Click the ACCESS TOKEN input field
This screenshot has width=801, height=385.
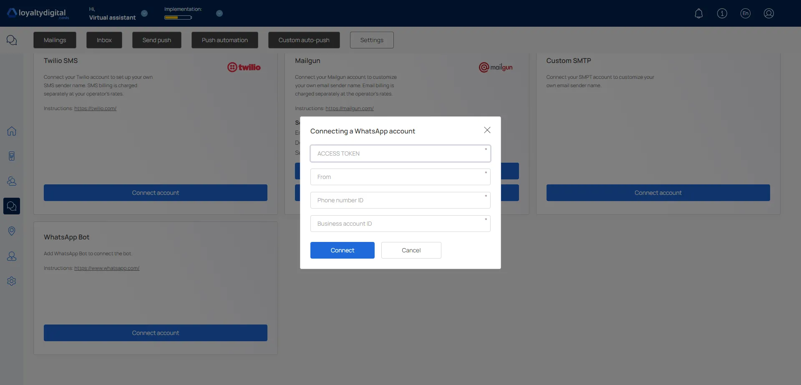(400, 153)
